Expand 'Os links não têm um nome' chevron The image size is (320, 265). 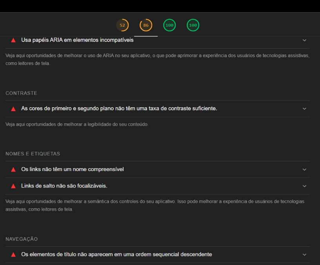point(304,169)
